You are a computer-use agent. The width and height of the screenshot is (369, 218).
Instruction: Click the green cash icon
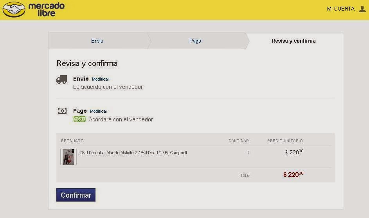79,119
